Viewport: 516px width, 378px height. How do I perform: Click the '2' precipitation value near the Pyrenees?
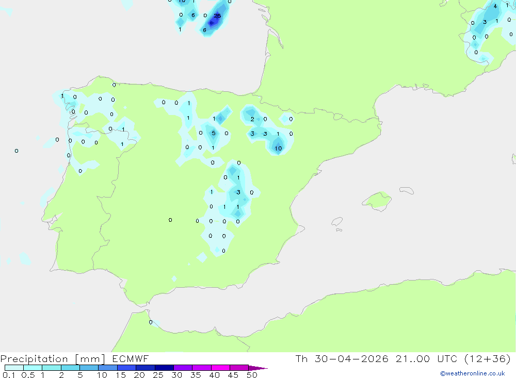pos(252,119)
